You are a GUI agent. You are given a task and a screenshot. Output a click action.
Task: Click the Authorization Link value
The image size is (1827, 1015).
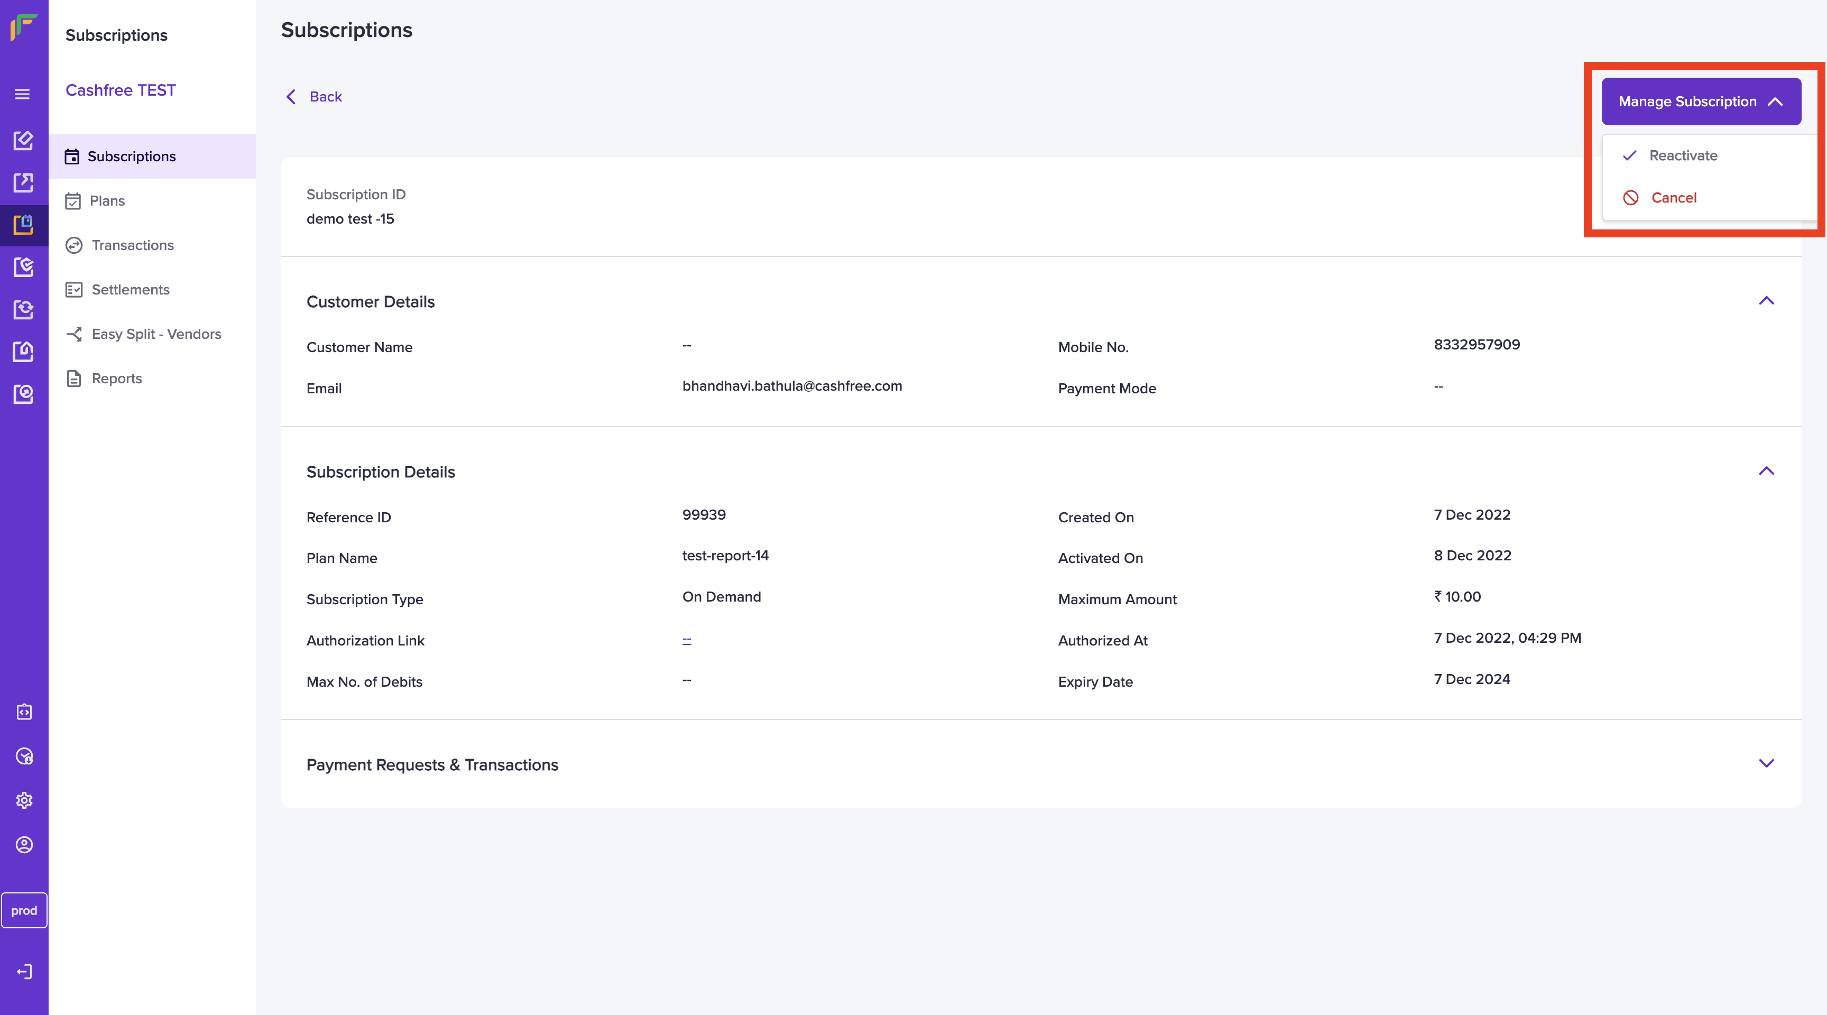(x=687, y=640)
